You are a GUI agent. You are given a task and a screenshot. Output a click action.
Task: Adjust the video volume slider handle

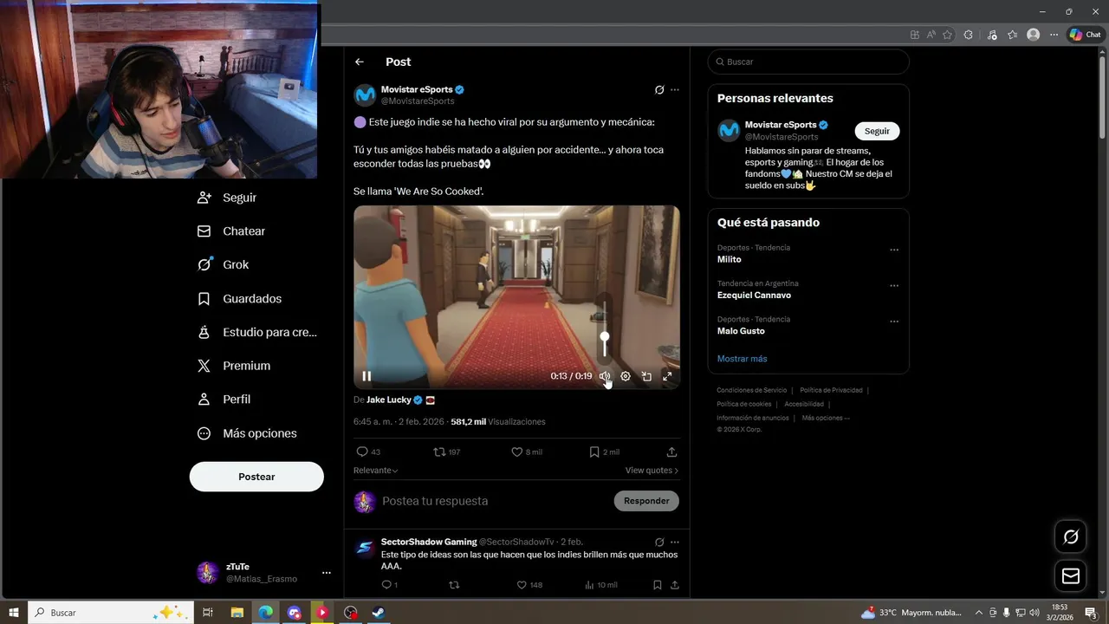pos(605,337)
